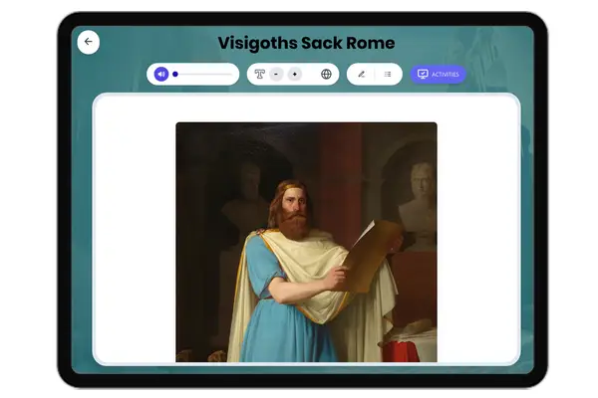Click the marble bust on the painting's right

417,199
